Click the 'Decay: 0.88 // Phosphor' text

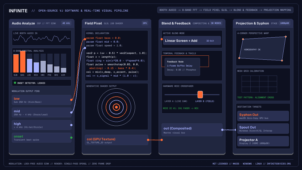(181, 70)
